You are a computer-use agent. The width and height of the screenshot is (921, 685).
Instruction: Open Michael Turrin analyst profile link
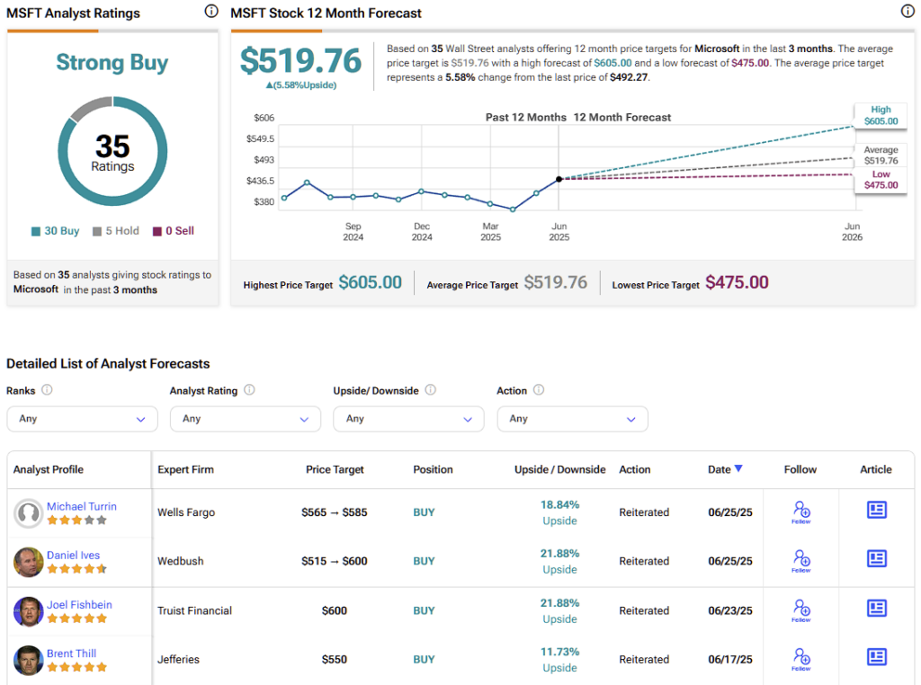(82, 506)
